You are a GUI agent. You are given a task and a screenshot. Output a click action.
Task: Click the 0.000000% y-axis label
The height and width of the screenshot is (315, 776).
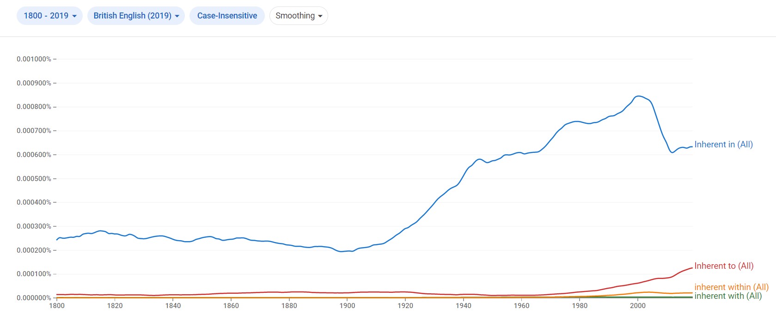34,298
